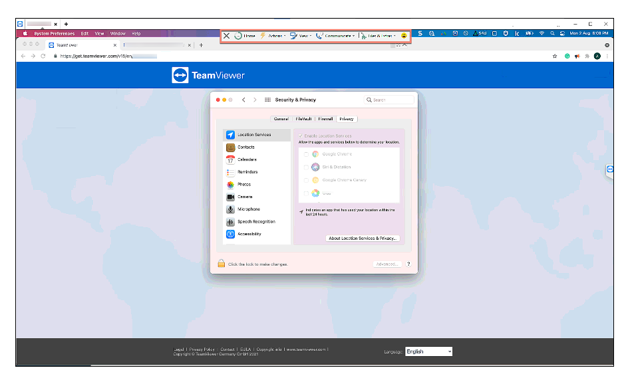632x378 pixels.
Task: Click the green Grammarly extension icon
Action: pos(567,56)
